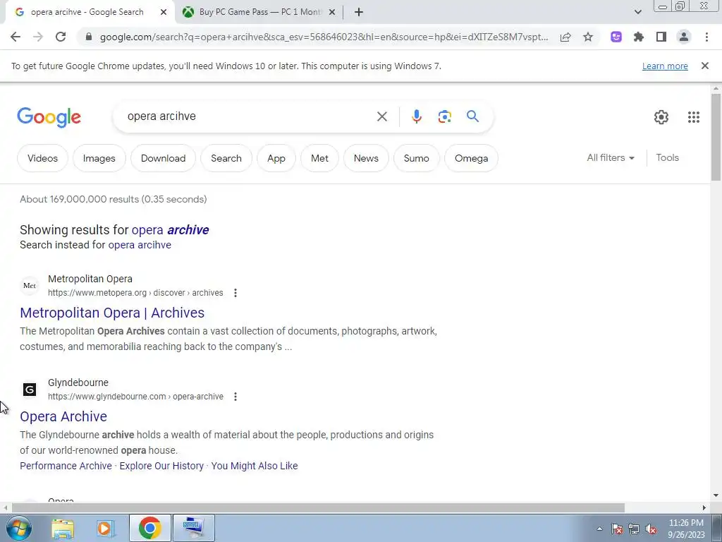Click the muted volume tray icon
Image resolution: width=722 pixels, height=542 pixels.
[x=651, y=529]
